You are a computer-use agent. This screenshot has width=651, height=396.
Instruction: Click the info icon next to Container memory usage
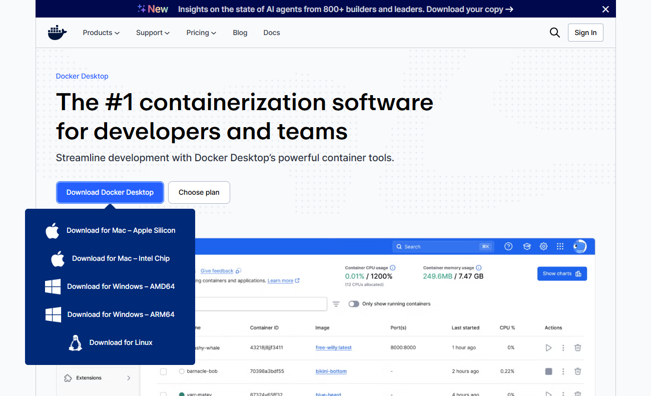[479, 268]
